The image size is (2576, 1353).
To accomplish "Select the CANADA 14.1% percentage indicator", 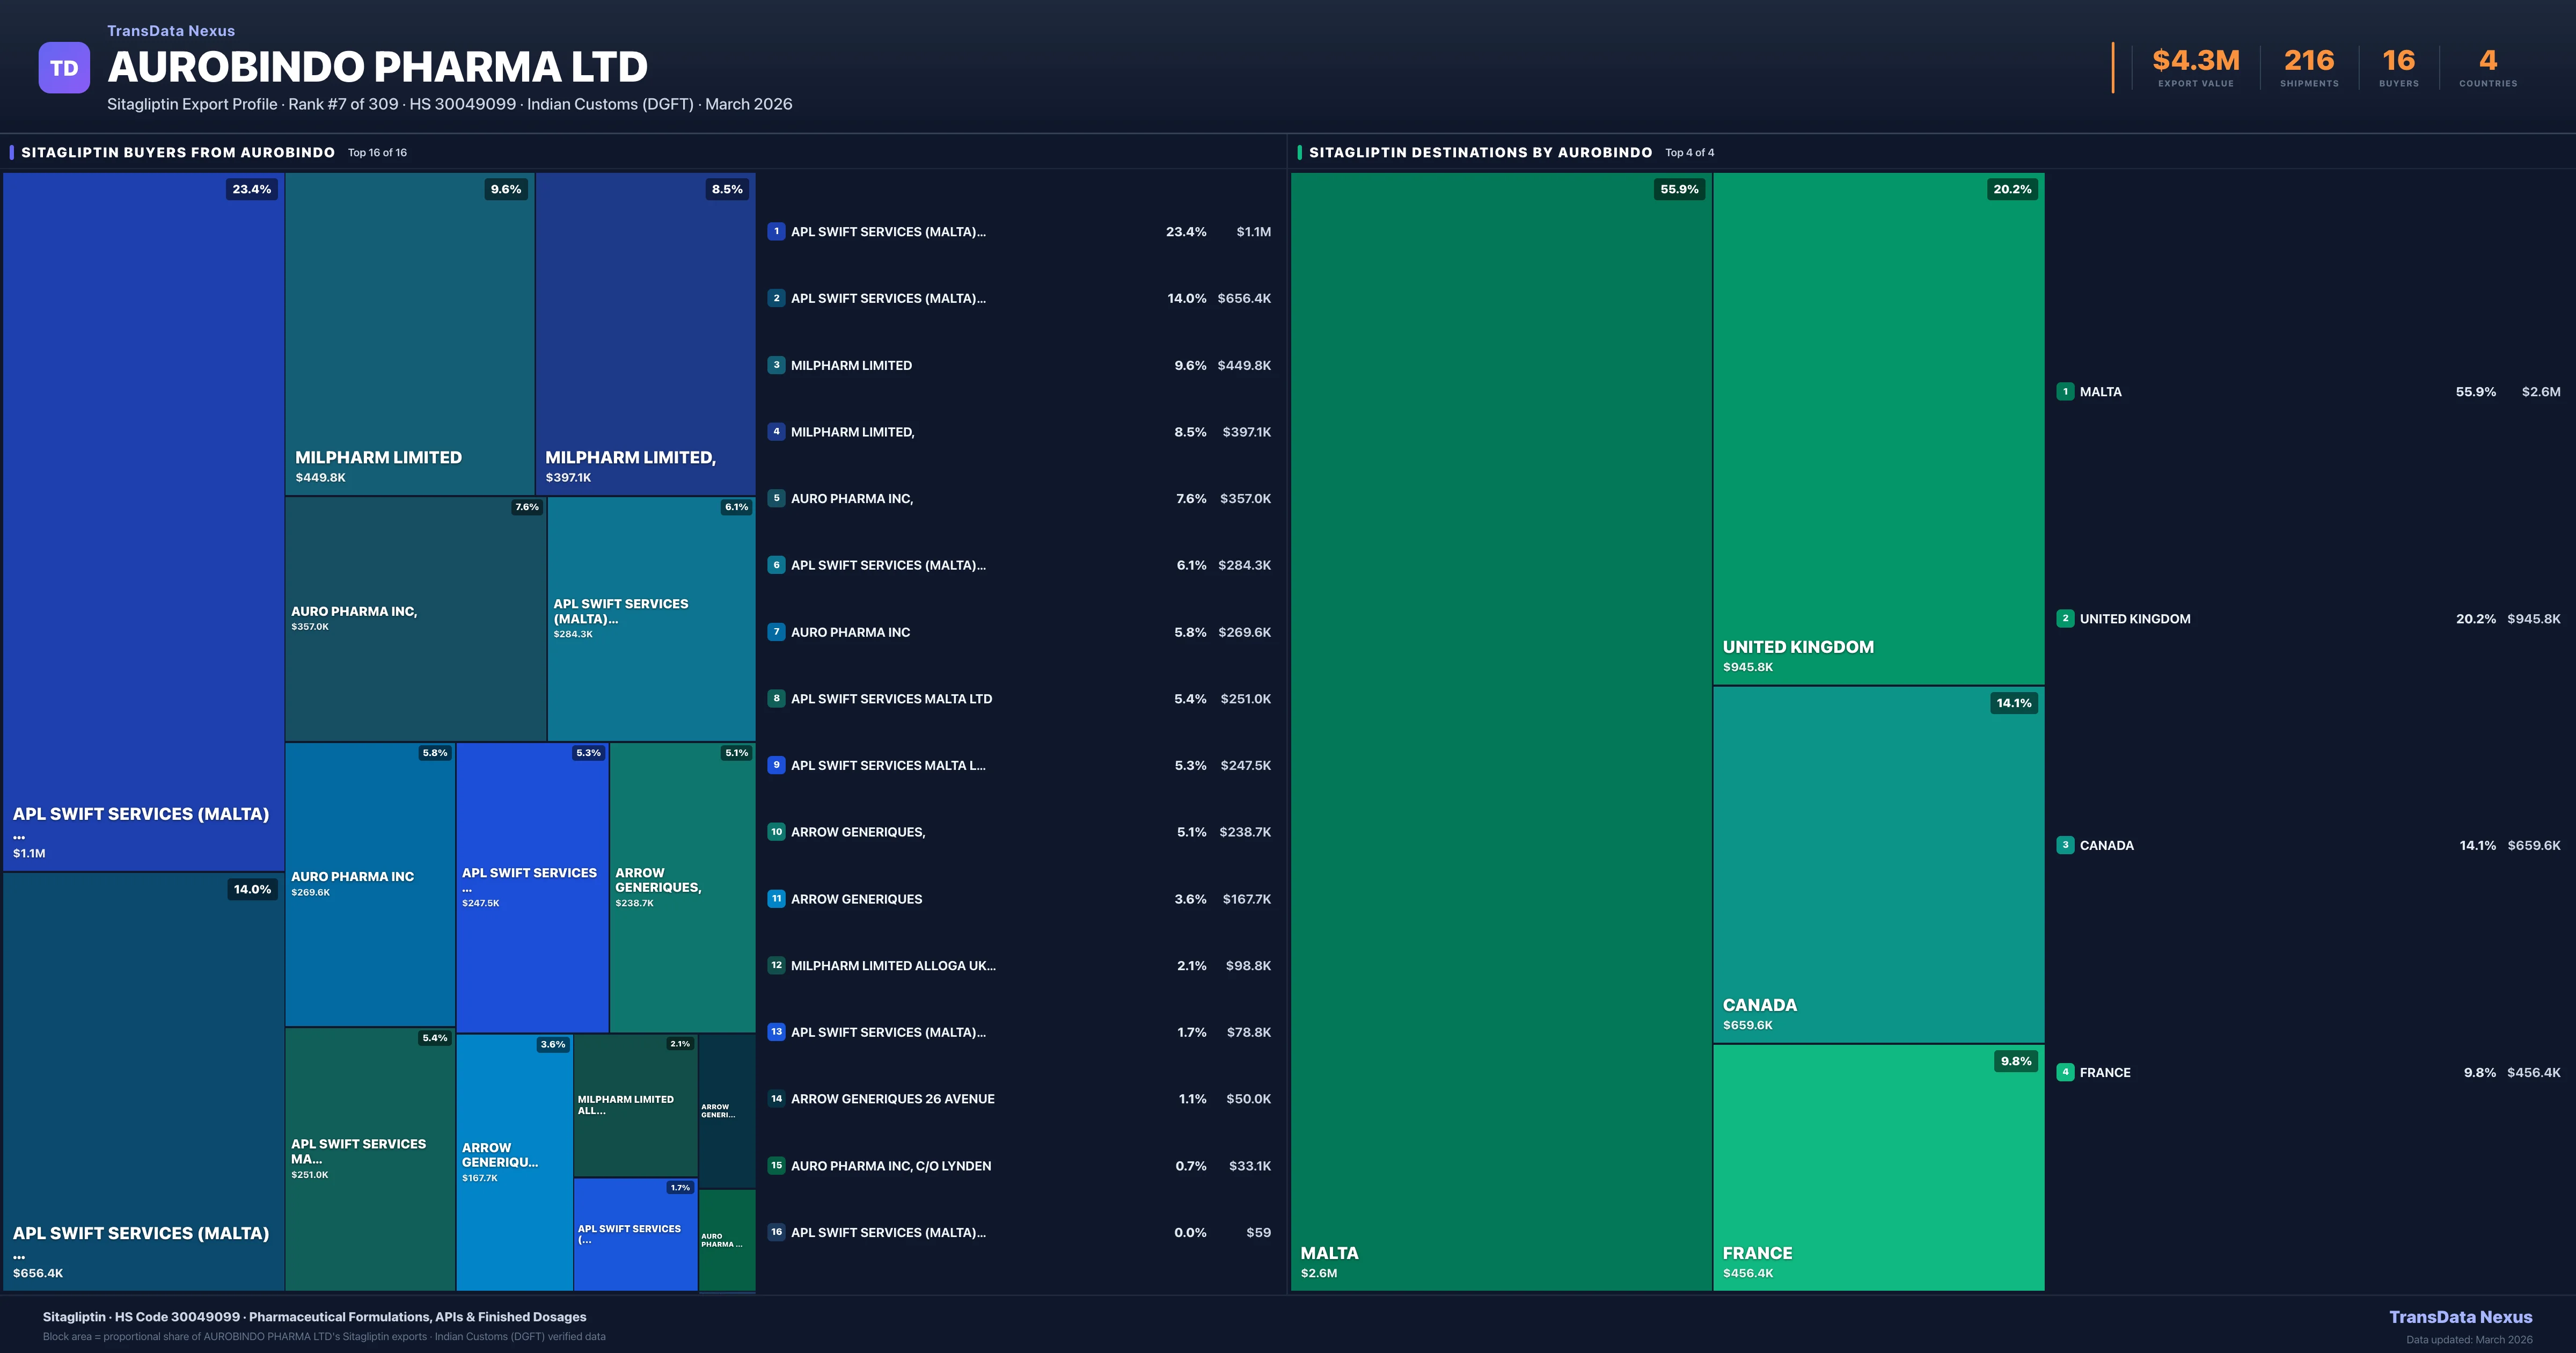I will [2016, 703].
